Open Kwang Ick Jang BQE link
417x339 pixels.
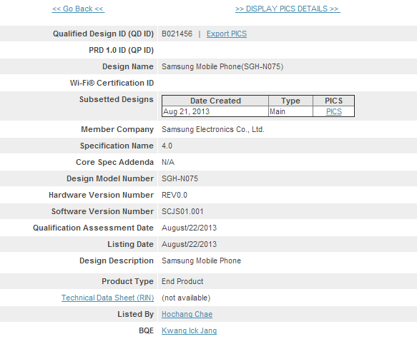coord(189,330)
